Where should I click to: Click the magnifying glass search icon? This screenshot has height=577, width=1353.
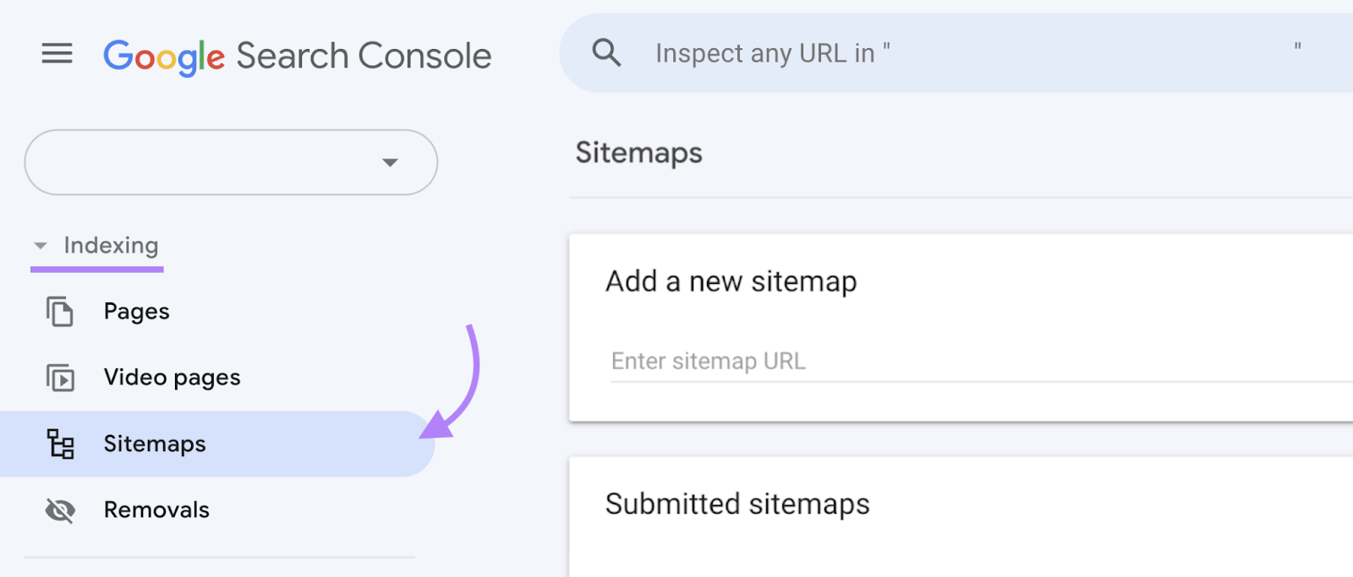tap(605, 52)
